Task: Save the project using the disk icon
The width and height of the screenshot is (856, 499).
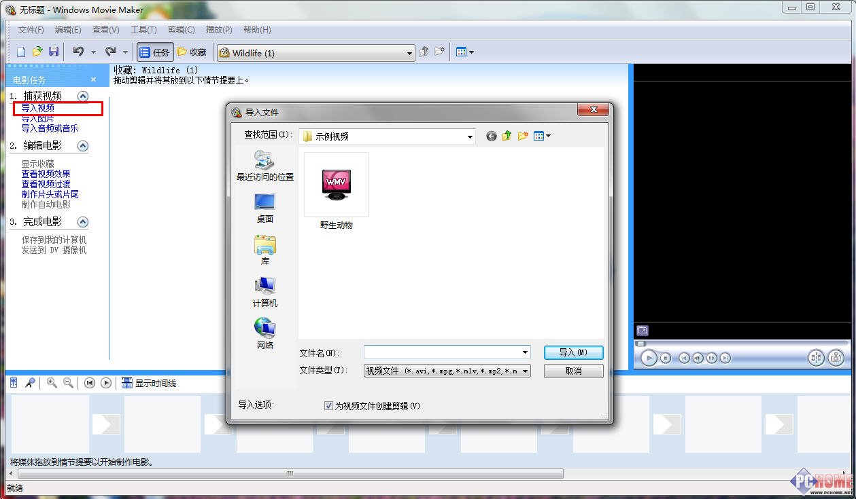Action: pyautogui.click(x=54, y=51)
